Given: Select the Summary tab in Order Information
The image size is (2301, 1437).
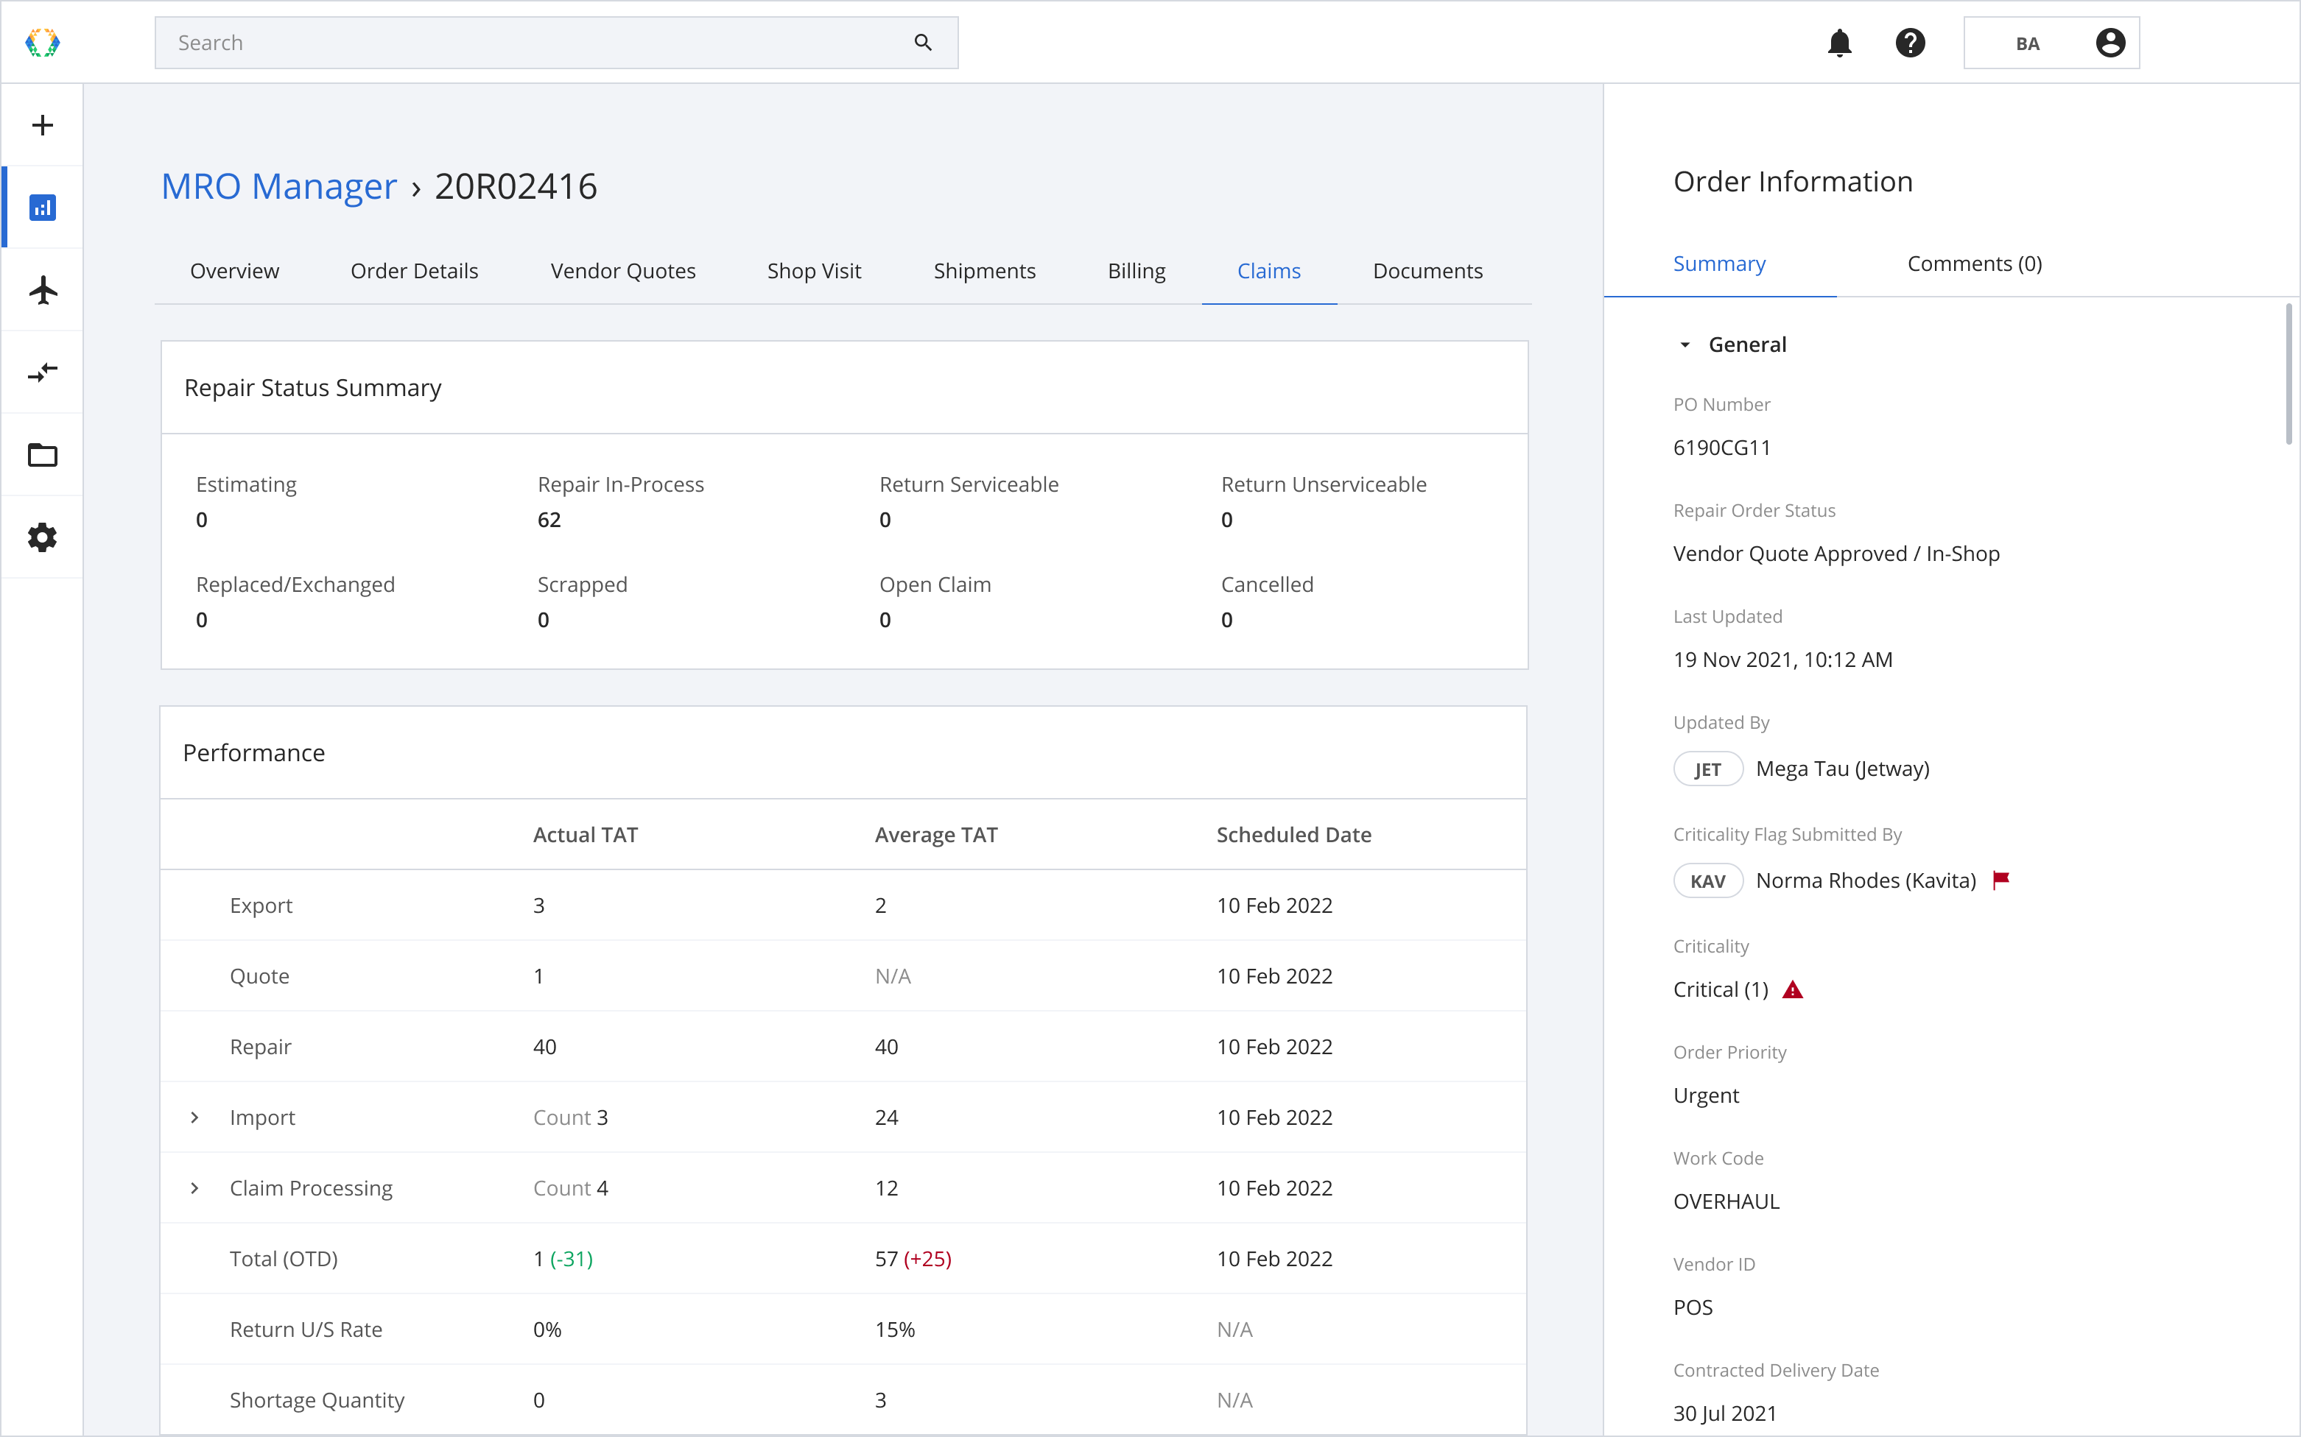Looking at the screenshot, I should pos(1719,264).
